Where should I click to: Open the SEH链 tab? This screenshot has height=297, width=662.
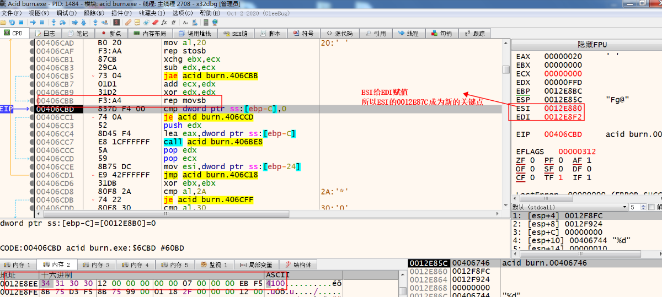(x=236, y=33)
